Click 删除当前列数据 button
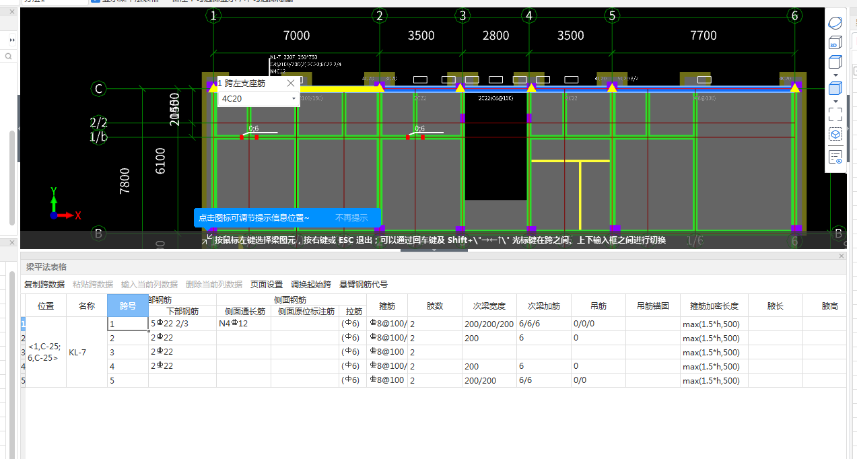Viewport: 857px width, 459px height. [x=214, y=285]
